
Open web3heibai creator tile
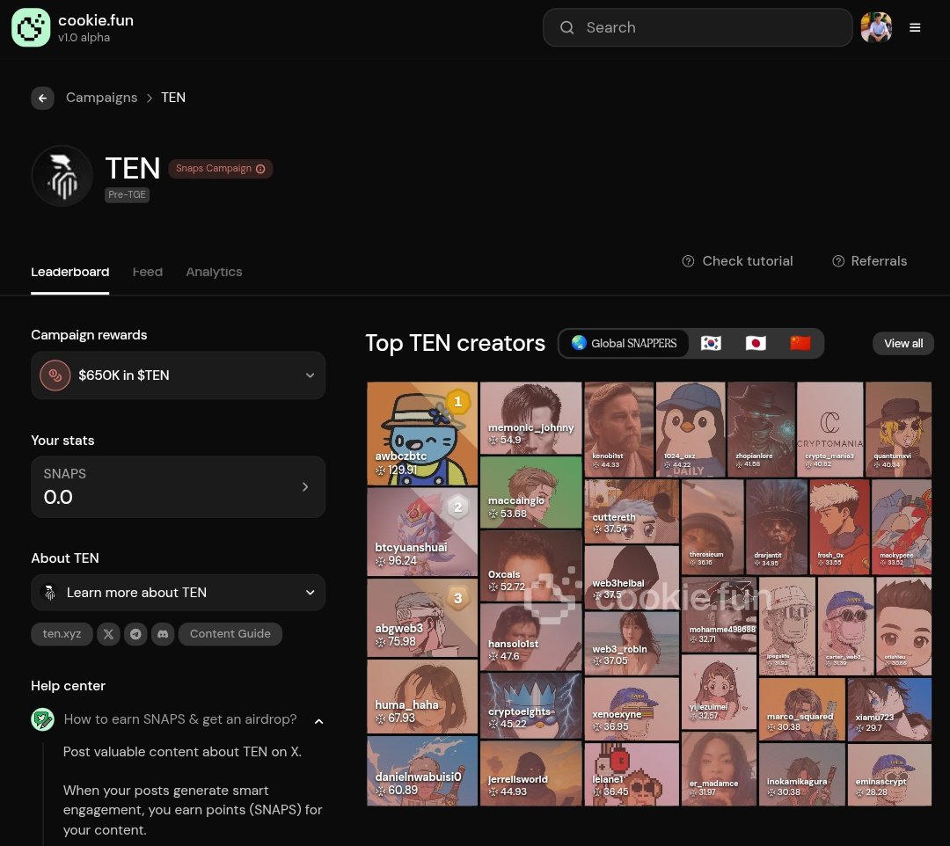click(x=632, y=577)
